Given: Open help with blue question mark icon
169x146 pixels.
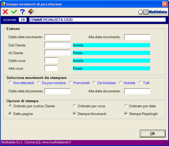Looking at the screenshot, I should [x=22, y=12].
